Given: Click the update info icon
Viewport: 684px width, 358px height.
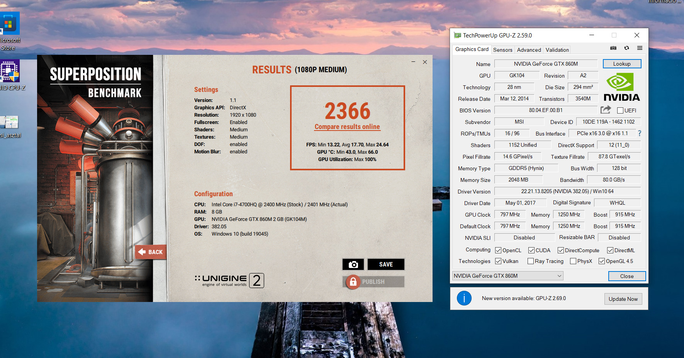Looking at the screenshot, I should [x=464, y=298].
